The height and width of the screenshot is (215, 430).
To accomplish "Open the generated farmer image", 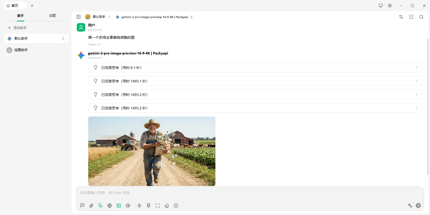I will [152, 151].
